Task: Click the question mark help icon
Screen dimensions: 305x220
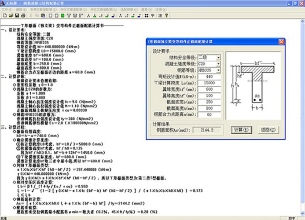Action: [166, 15]
